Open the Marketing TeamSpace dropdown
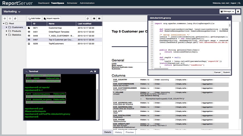Viewport: 243px width, 136px height. click(x=12, y=12)
